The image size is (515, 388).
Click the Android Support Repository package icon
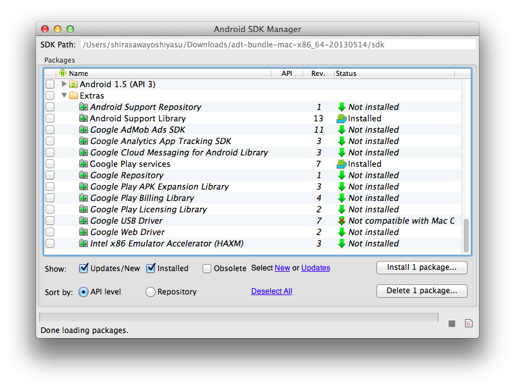click(84, 107)
